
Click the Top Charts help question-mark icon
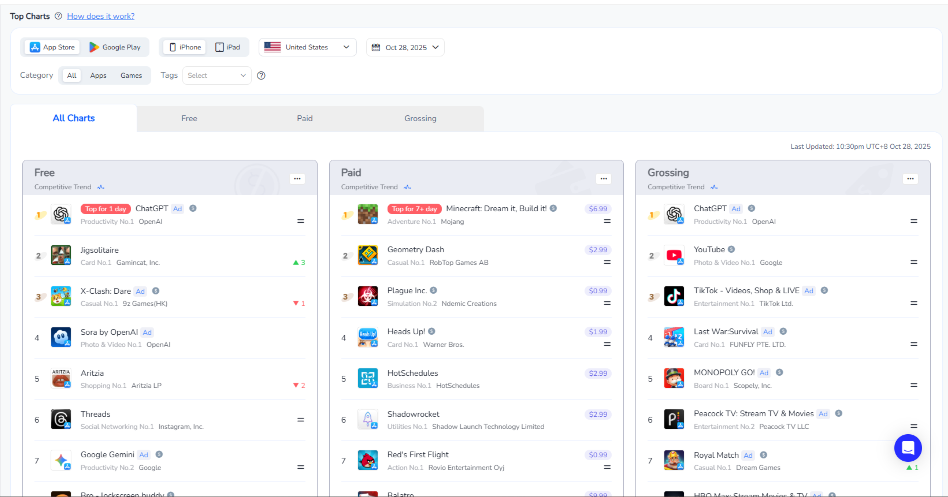coord(58,16)
